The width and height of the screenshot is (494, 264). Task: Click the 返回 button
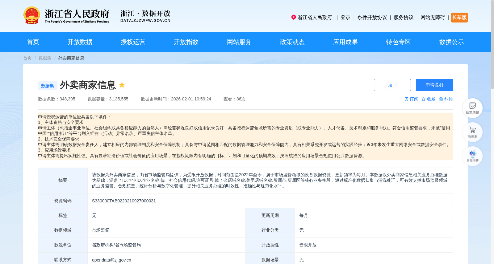392,85
